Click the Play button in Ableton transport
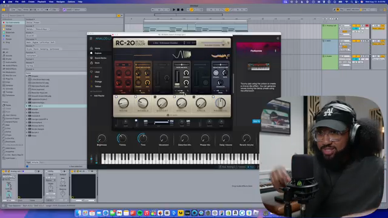The image size is (388, 218). (174, 10)
